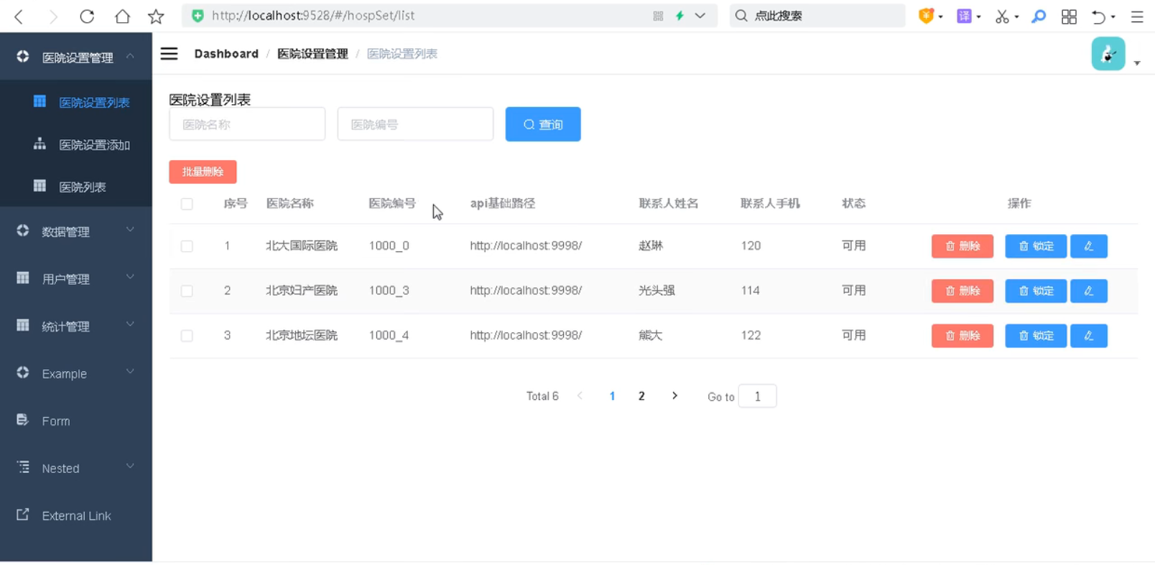Reload the page with the refresh icon
This screenshot has width=1155, height=565.
click(x=87, y=16)
